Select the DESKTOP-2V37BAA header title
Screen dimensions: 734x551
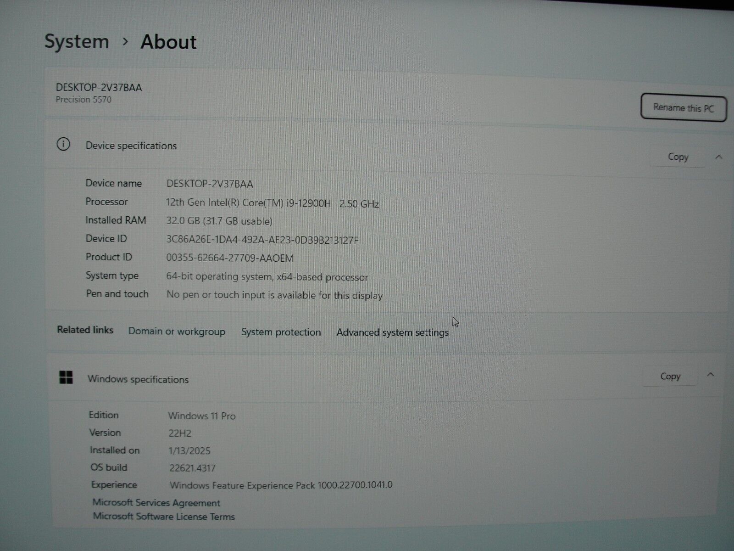(x=99, y=88)
